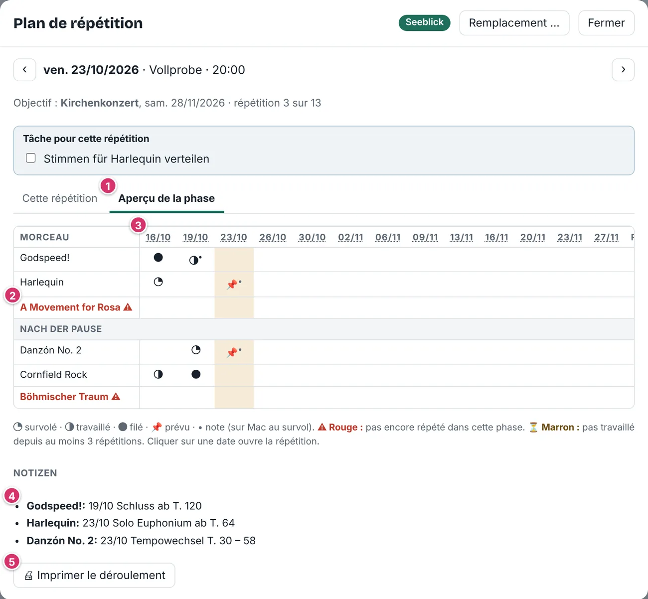Select the Aperçu de la phase tab
This screenshot has height=599, width=648.
click(166, 198)
